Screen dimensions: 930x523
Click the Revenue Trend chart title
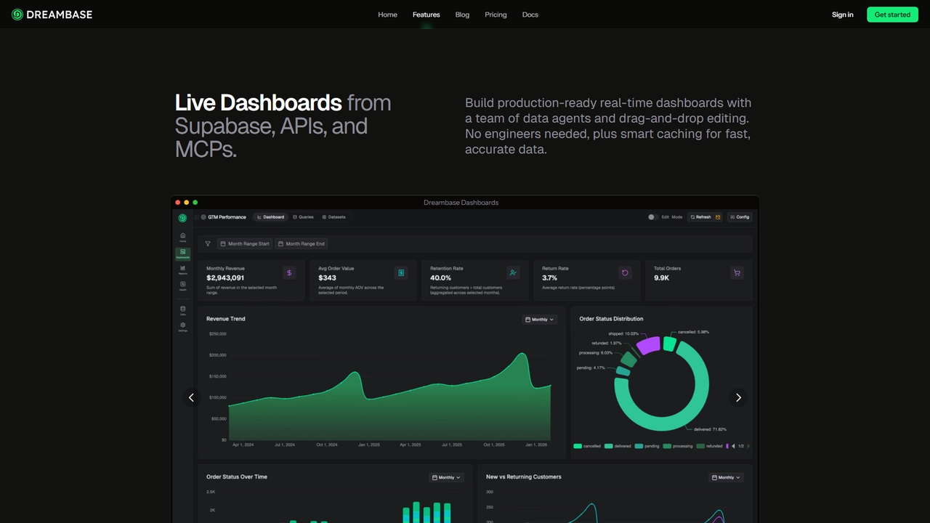click(226, 319)
